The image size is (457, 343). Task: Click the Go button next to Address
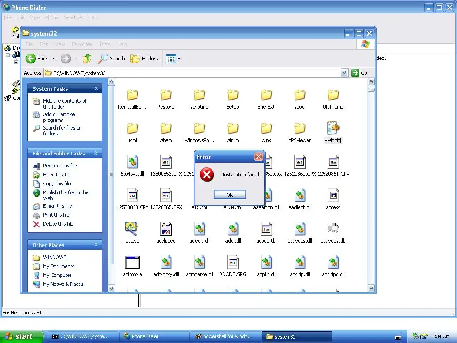pos(359,73)
